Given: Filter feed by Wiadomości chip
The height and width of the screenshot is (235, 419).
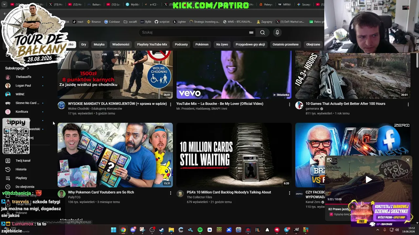Looking at the screenshot, I should click(121, 44).
